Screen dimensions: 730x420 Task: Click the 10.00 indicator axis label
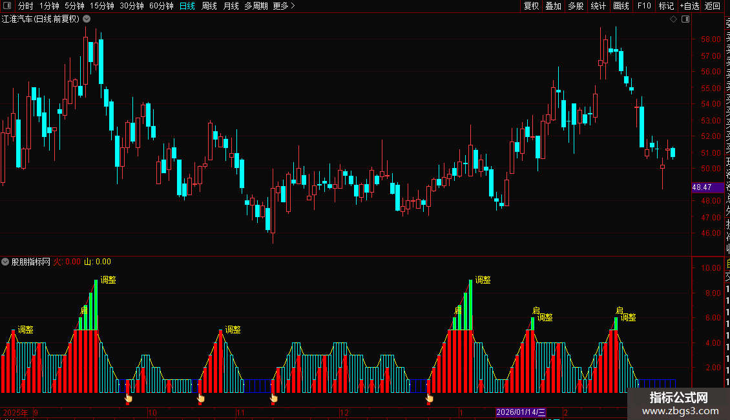(711, 268)
